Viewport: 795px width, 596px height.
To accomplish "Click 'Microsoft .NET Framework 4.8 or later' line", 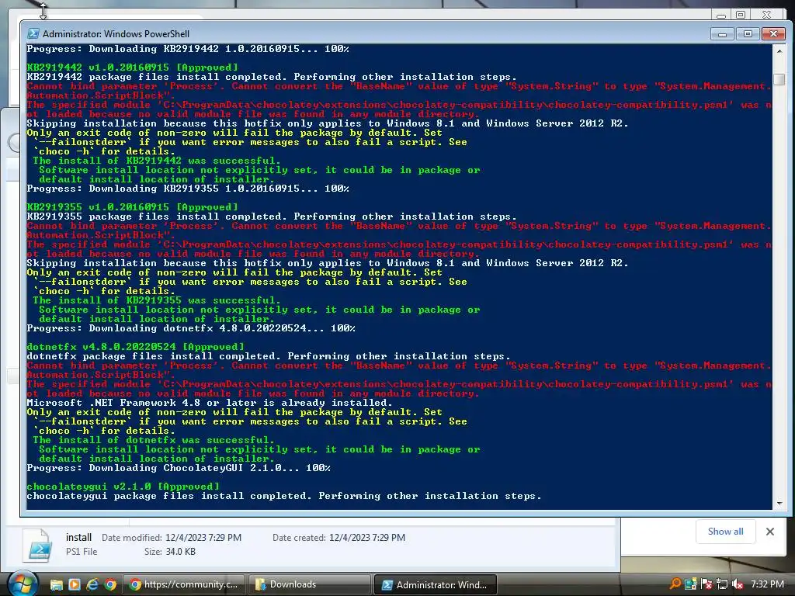I will (210, 403).
